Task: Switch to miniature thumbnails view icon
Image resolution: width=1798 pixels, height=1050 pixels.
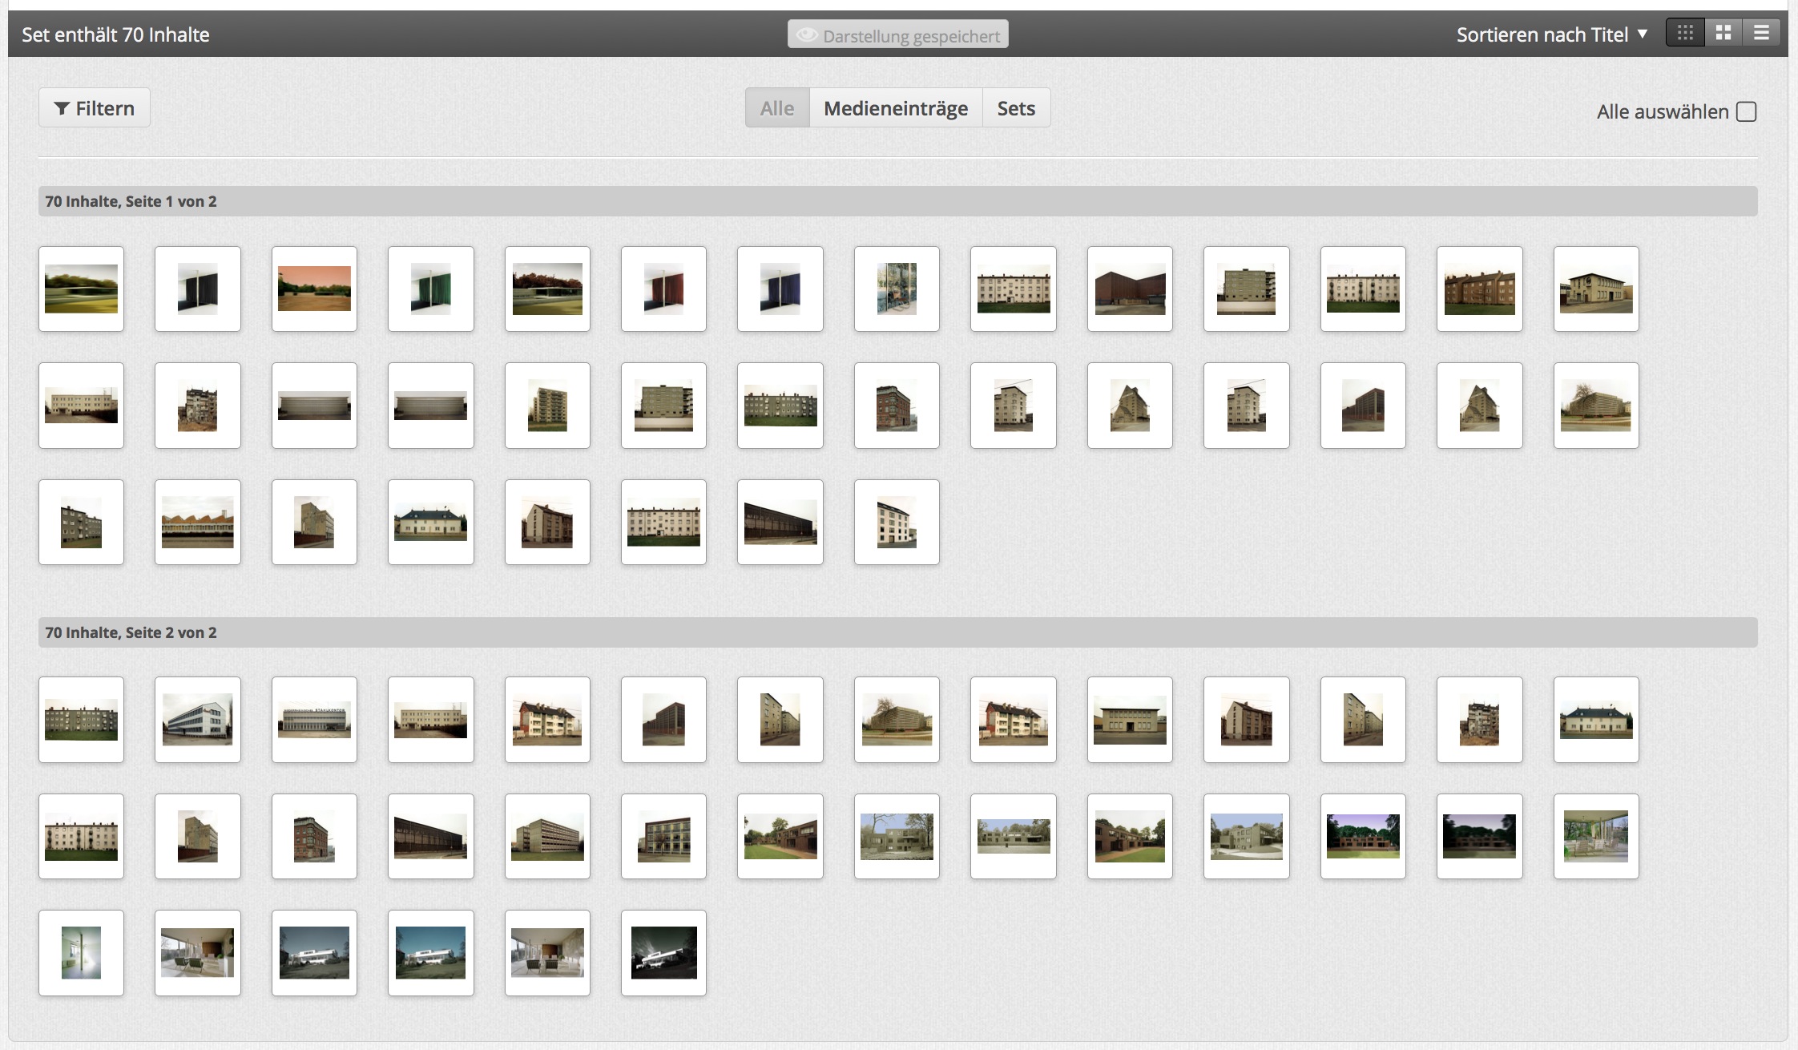Action: 1685,33
